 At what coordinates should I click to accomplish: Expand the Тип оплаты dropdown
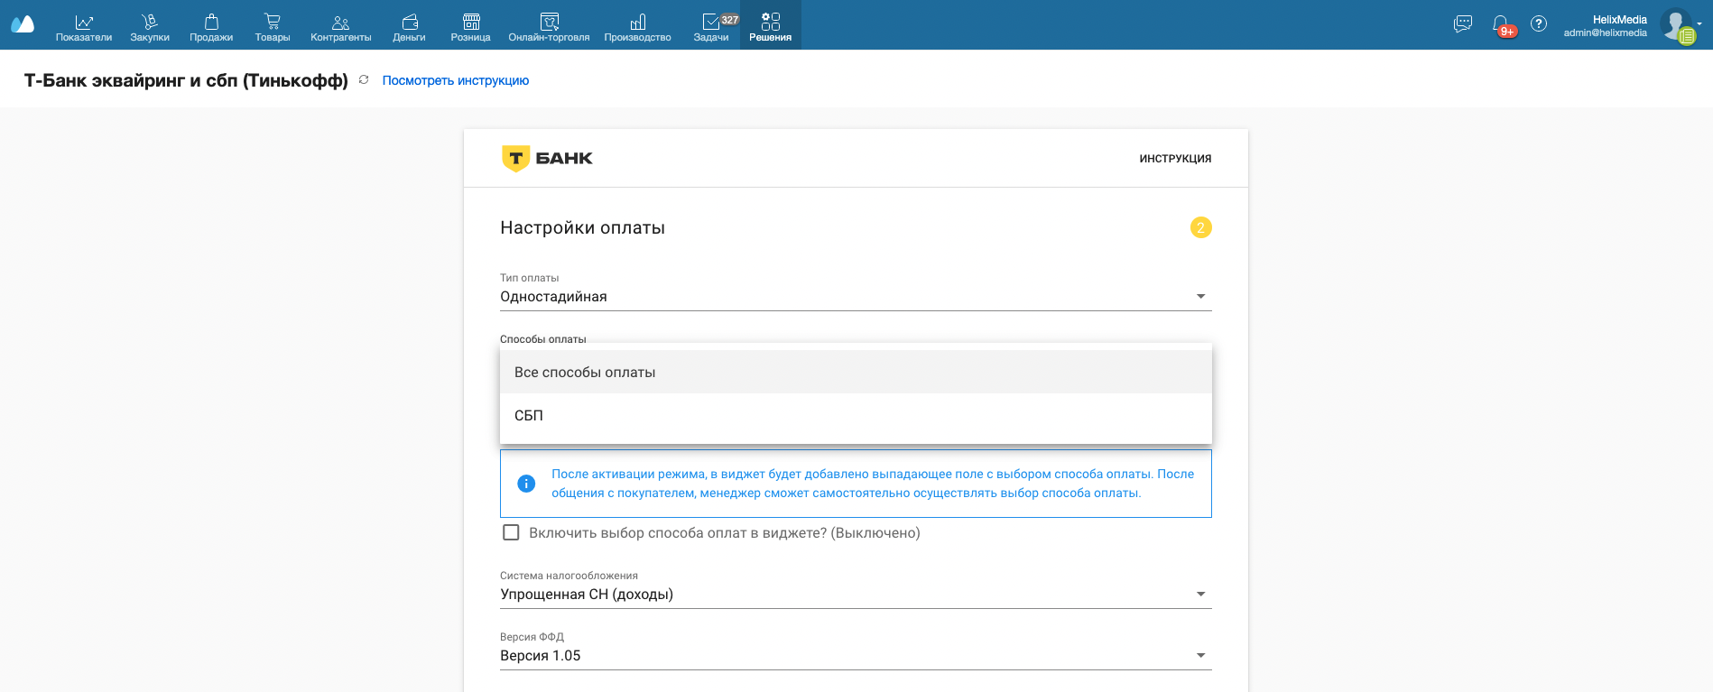(x=855, y=297)
